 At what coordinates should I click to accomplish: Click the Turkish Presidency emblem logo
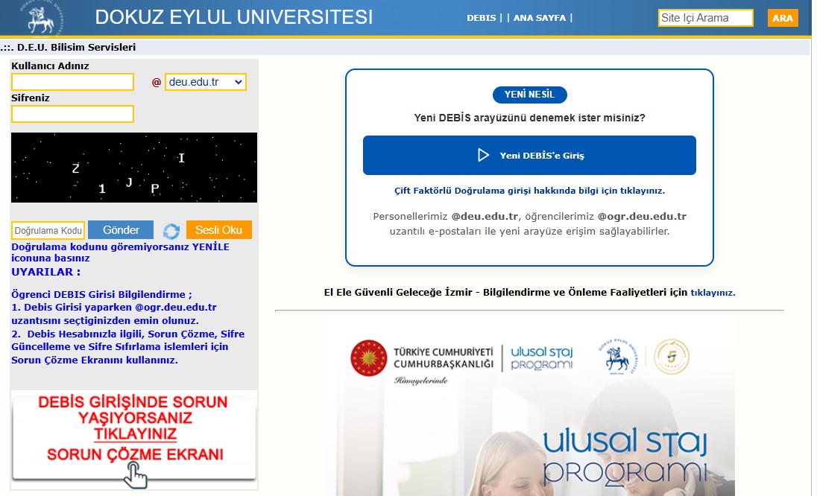pyautogui.click(x=369, y=358)
